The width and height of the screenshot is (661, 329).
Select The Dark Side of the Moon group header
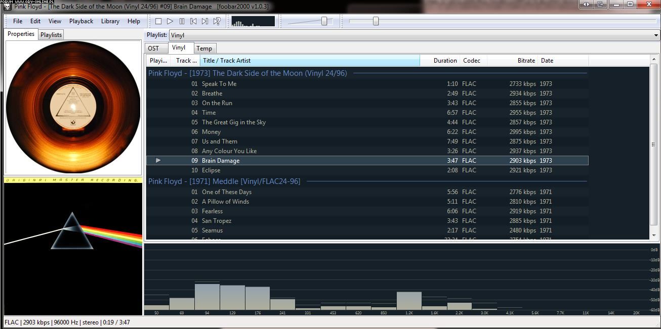point(367,73)
